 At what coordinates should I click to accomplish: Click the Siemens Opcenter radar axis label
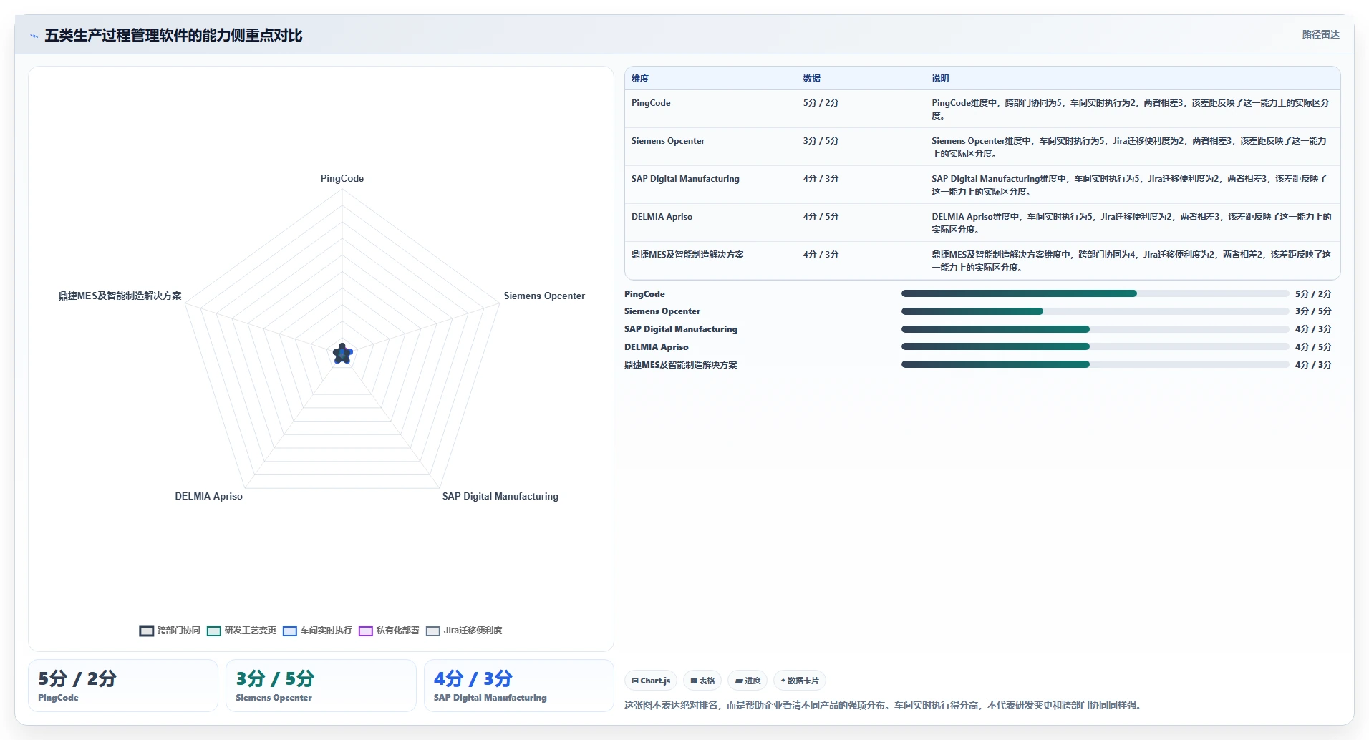544,296
